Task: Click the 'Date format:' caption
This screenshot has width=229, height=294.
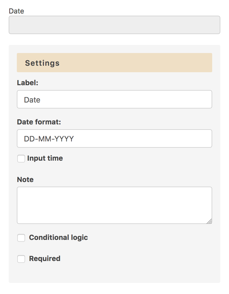Action: click(x=39, y=122)
